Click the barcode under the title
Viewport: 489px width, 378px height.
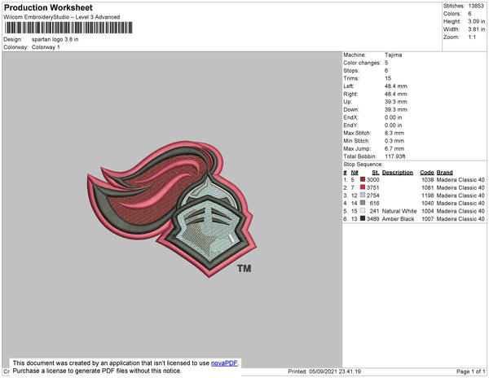tap(68, 28)
